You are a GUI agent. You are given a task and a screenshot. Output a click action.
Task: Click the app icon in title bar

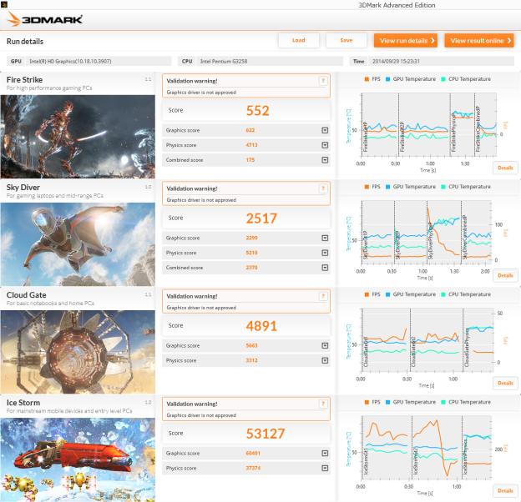click(x=4, y=4)
